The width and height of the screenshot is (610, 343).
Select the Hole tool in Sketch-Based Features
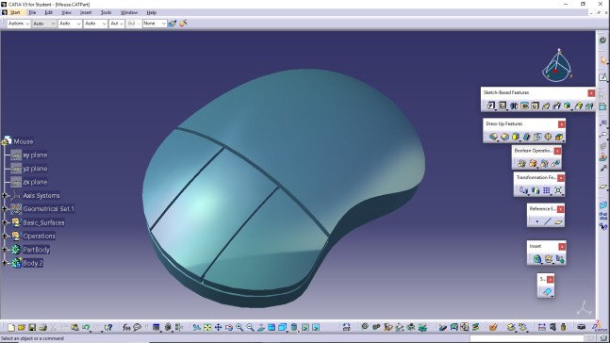(535, 106)
